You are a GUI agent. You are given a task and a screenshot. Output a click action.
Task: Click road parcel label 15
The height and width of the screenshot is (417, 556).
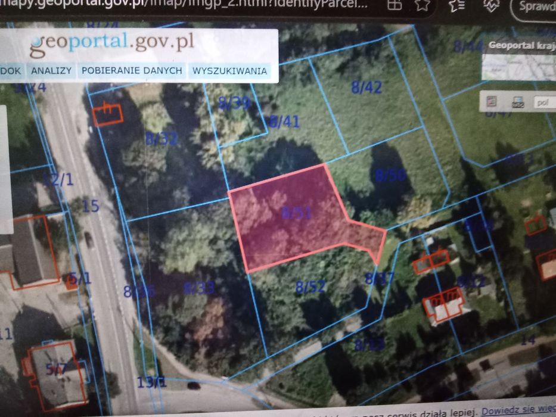91,206
